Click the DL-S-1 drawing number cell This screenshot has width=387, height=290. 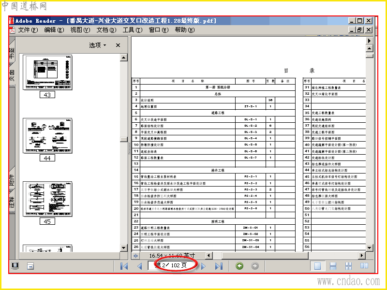[251, 119]
